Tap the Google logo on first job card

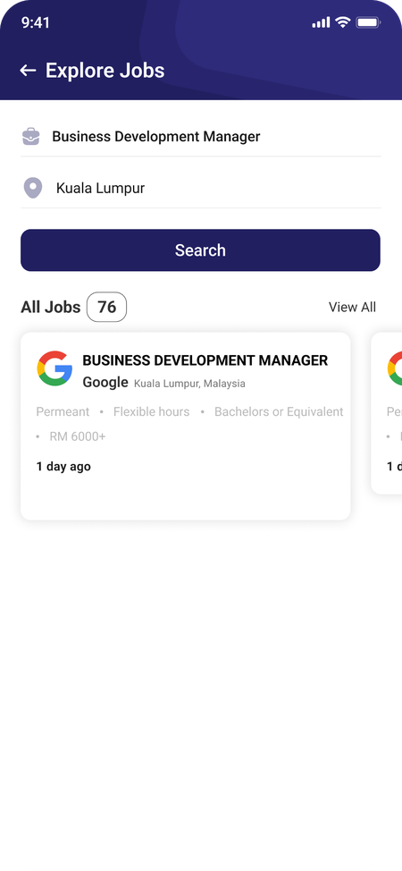click(x=55, y=368)
